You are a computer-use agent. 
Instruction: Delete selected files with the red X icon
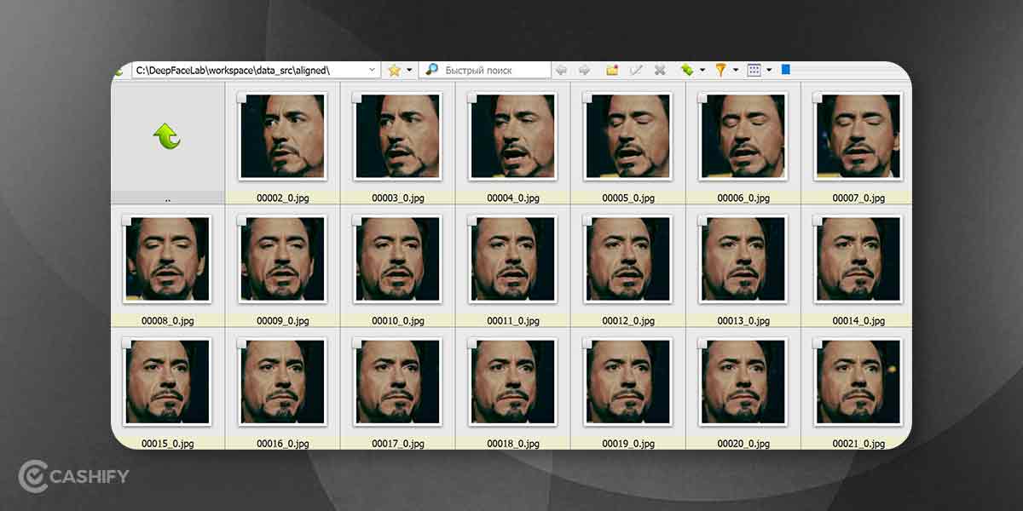(660, 69)
